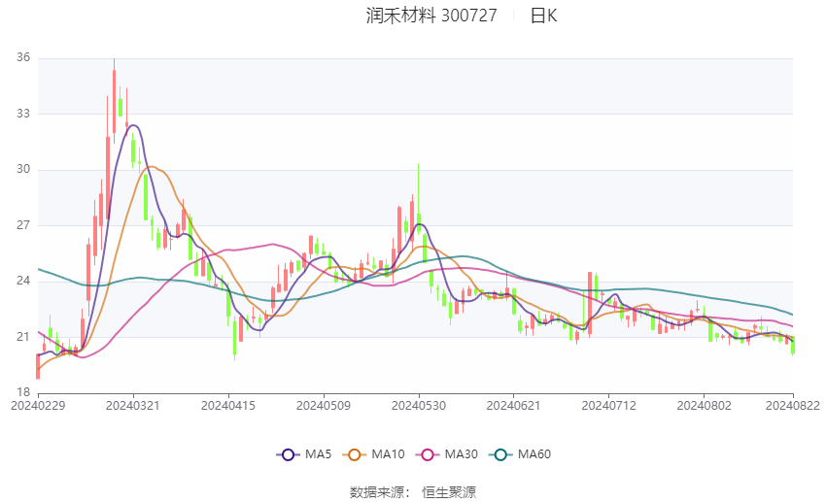826x502 pixels.
Task: Click x-axis date label 20240822
Action: pyautogui.click(x=793, y=406)
